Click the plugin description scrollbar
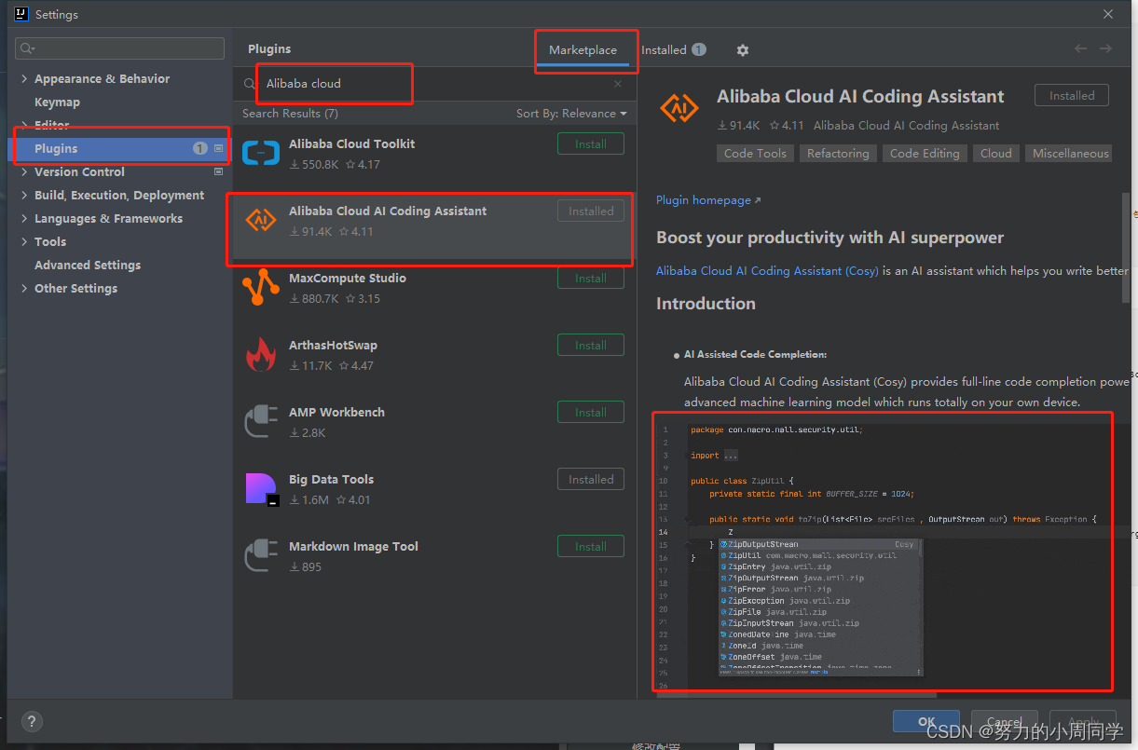Viewport: 1138px width, 750px height. (x=1126, y=247)
